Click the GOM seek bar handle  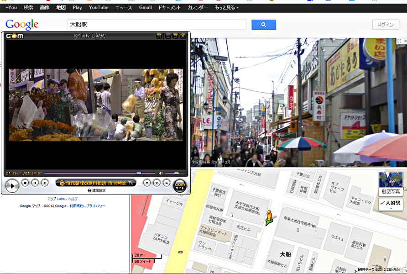click(139, 173)
